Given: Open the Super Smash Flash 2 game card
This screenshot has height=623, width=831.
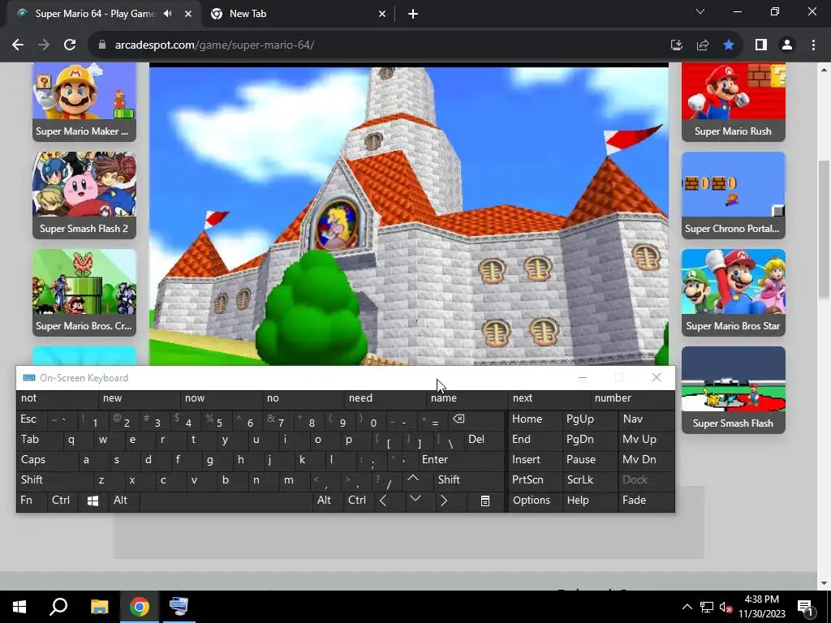Looking at the screenshot, I should 84,195.
